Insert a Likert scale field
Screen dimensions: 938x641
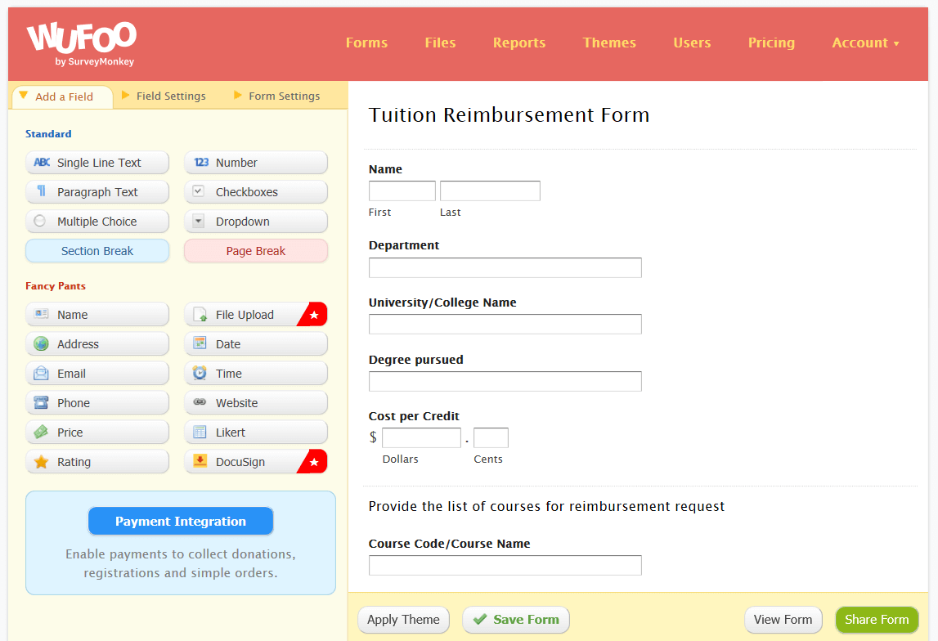point(255,433)
